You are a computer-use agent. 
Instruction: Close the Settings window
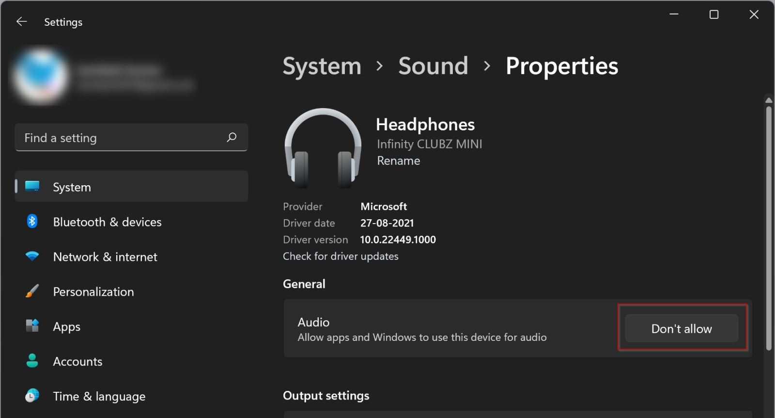tap(754, 15)
